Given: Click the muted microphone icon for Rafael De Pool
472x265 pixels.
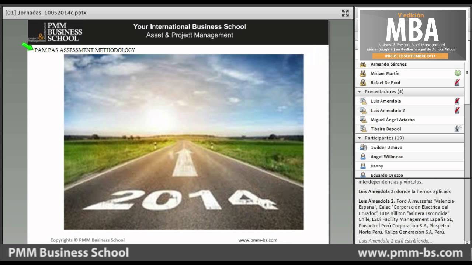Looking at the screenshot, I should click(x=457, y=82).
